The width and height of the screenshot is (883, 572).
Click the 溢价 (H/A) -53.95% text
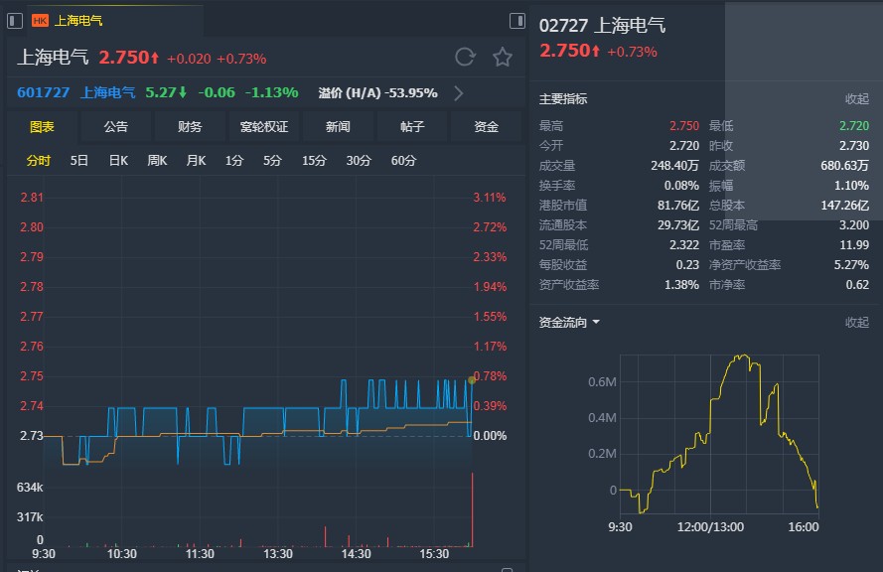pyautogui.click(x=377, y=93)
